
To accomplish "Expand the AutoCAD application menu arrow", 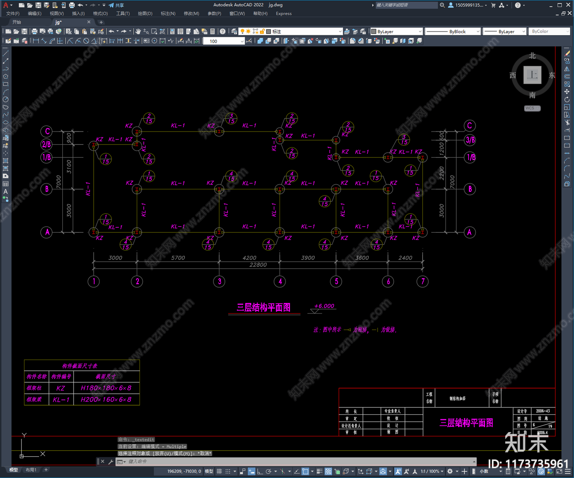I will [x=11, y=5].
